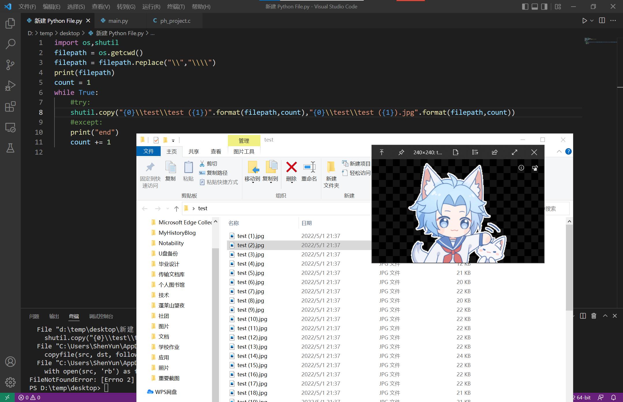
Task: Maximize the terminal panel with the up chevron
Action: coord(605,316)
